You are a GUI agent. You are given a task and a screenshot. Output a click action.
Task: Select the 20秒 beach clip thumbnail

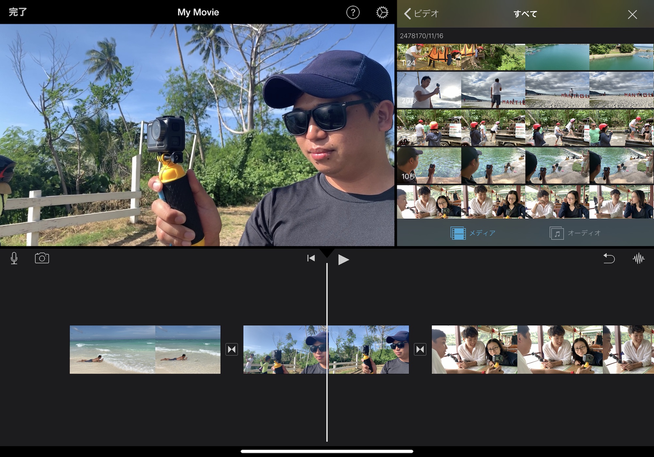point(428,90)
